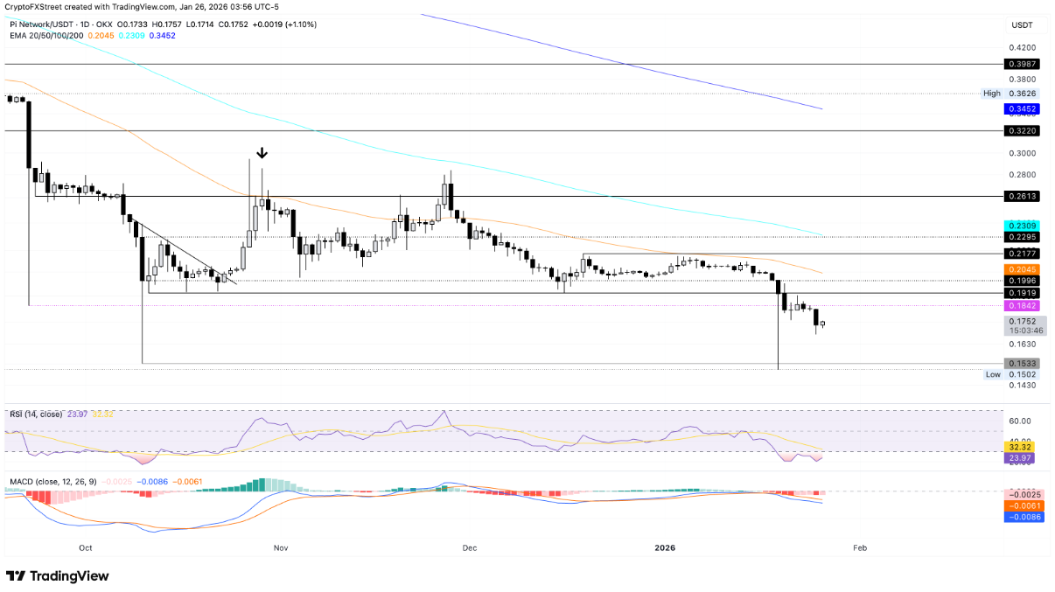Click the blue 0.3452 EMA price label
Viewport: 1055px width, 592px height.
click(1020, 109)
